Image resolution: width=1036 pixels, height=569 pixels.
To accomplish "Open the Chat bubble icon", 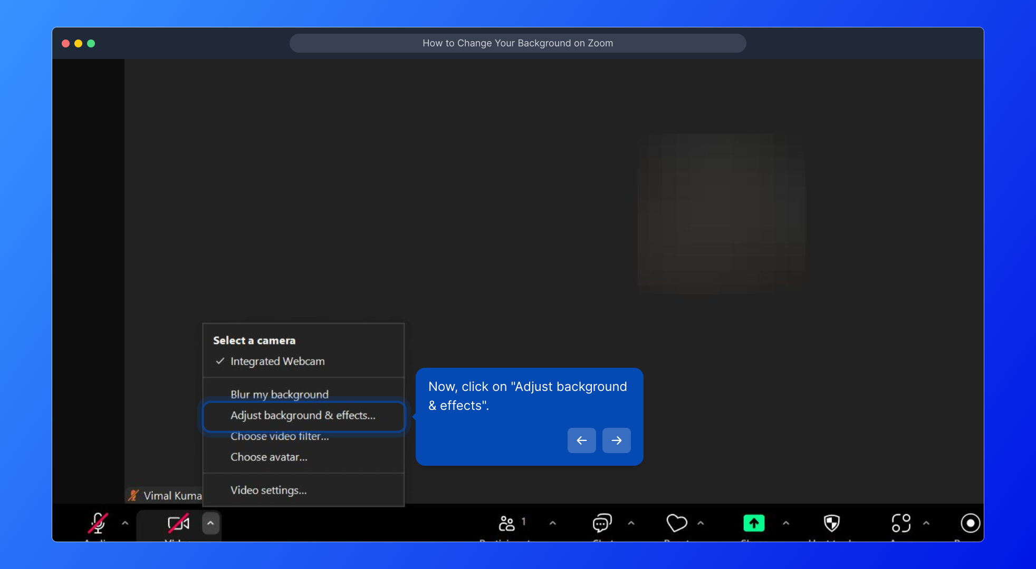I will (602, 523).
